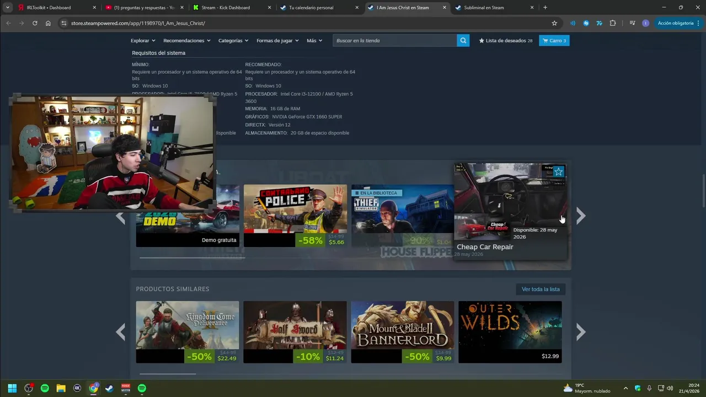706x397 pixels.
Task: Expand the Explorar menu
Action: click(143, 40)
